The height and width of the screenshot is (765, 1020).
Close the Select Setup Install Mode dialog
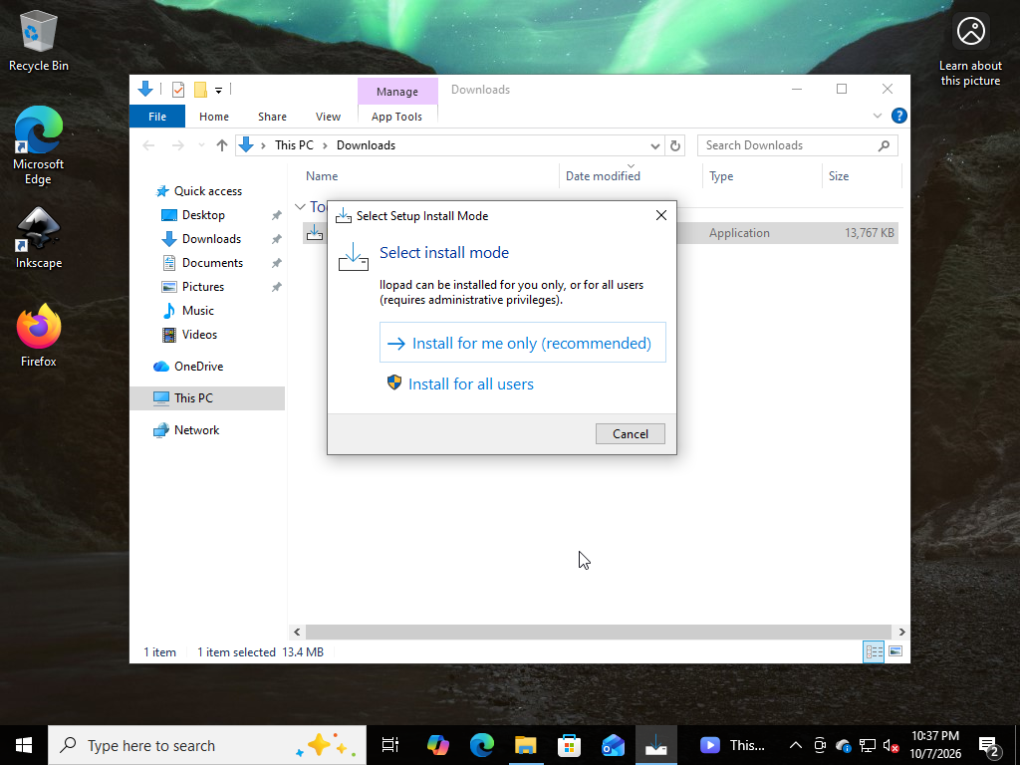point(661,215)
